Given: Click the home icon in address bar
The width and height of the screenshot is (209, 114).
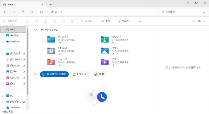Looking at the screenshot, I should pos(42,12).
